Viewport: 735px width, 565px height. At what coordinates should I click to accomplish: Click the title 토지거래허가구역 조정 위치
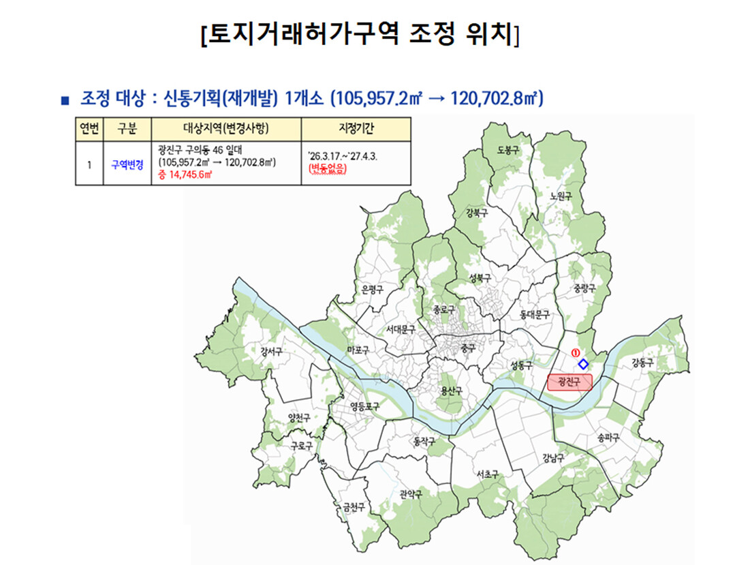click(360, 34)
